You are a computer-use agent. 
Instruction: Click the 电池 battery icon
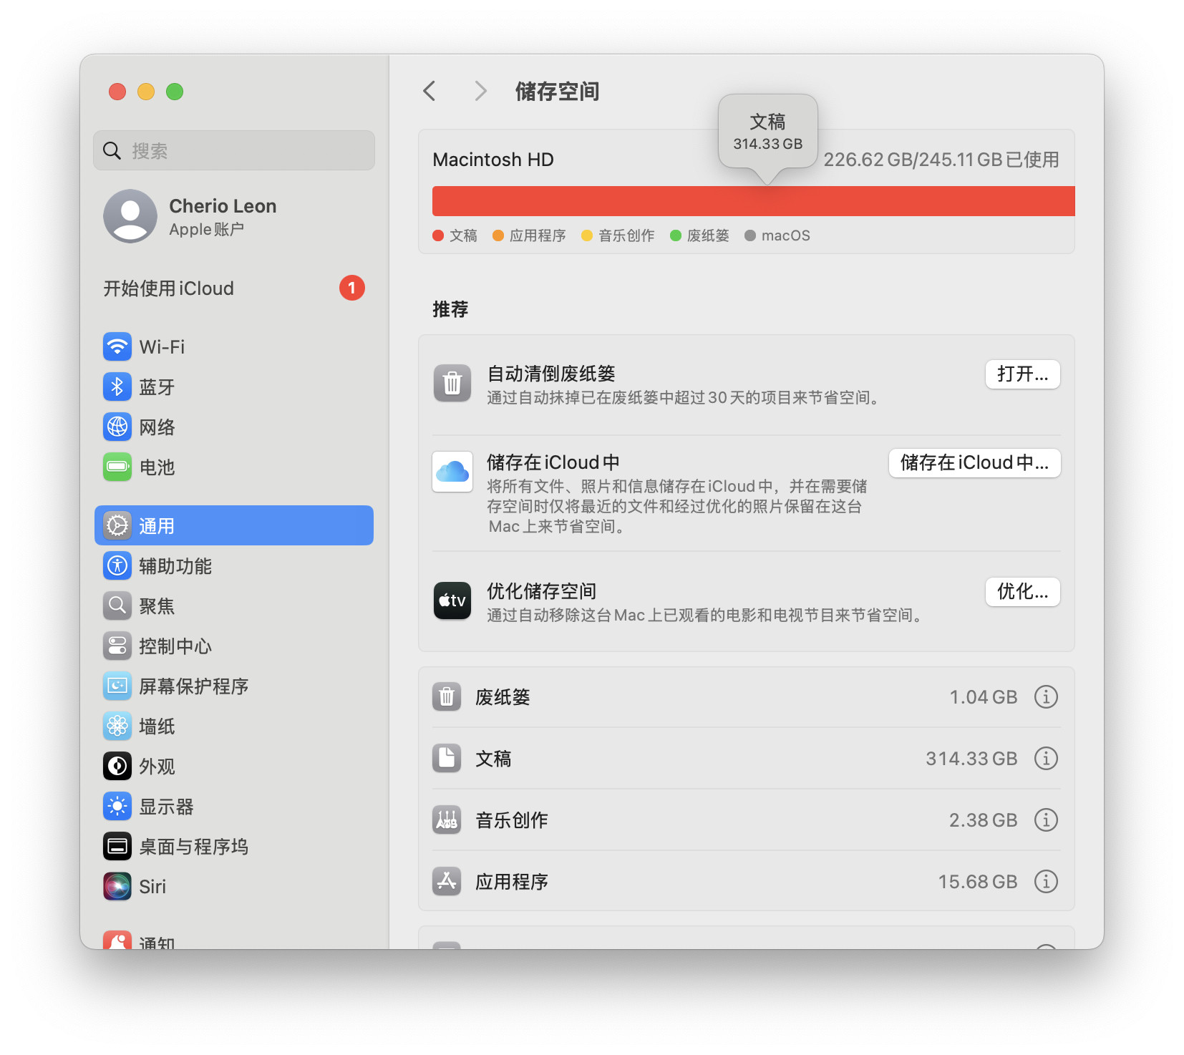117,467
